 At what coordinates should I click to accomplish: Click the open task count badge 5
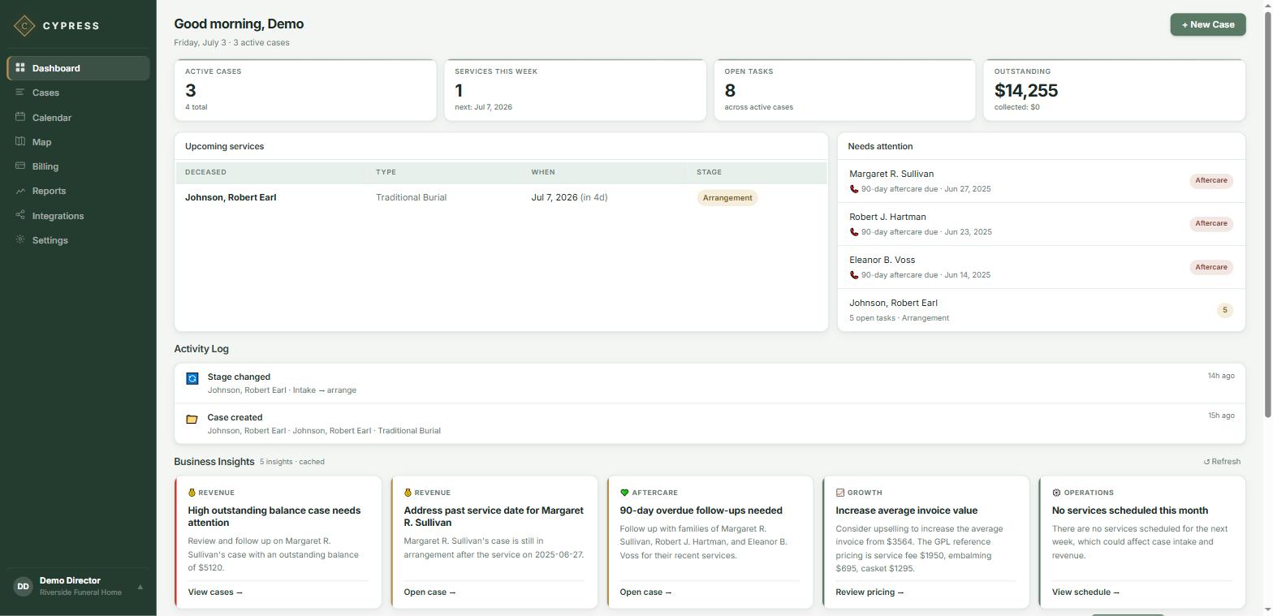[x=1224, y=310]
